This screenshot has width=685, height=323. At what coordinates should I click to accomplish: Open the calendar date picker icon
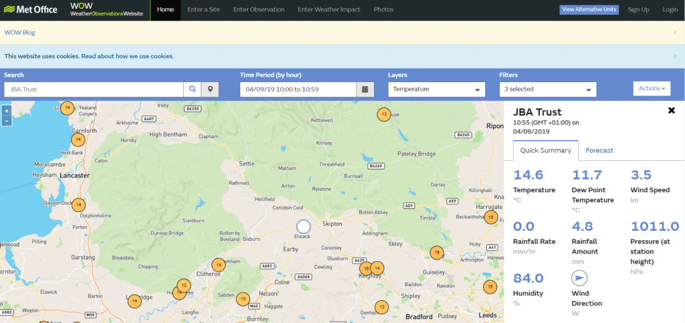365,89
